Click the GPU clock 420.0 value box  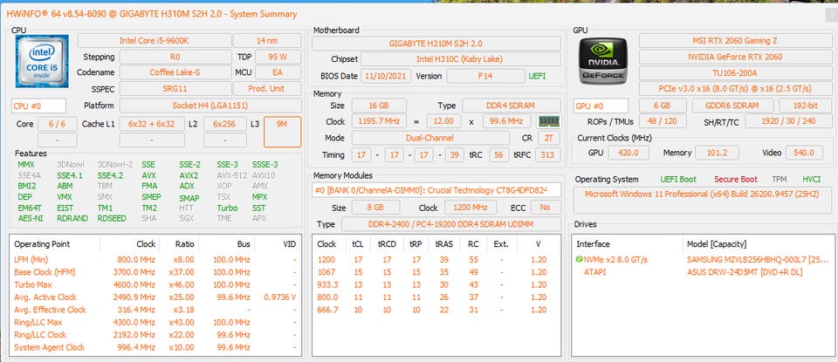(628, 153)
